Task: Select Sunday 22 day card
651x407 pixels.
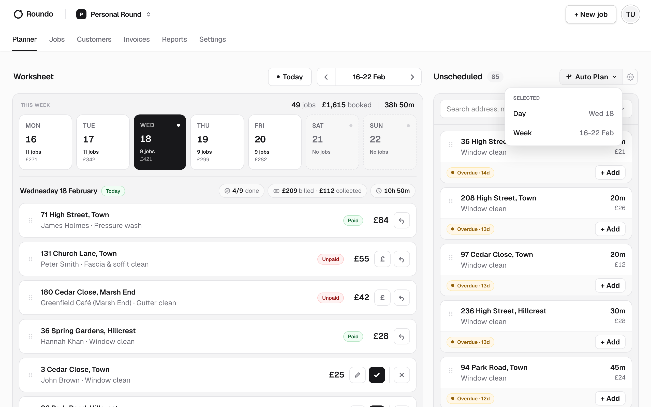Action: coord(390,142)
